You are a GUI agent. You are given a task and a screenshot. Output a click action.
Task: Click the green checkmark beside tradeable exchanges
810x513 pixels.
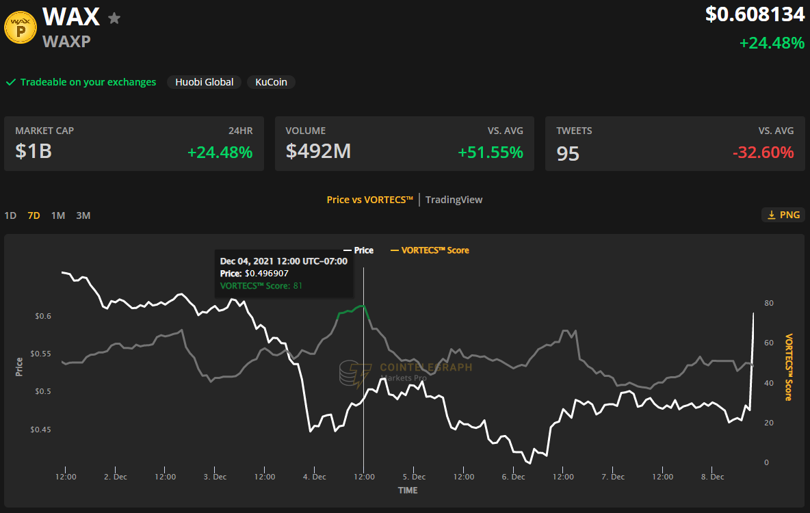(10, 82)
